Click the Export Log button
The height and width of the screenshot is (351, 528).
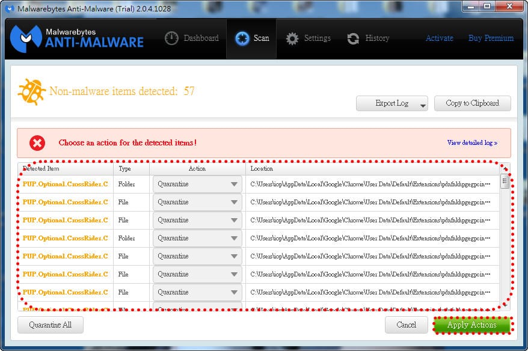(392, 103)
